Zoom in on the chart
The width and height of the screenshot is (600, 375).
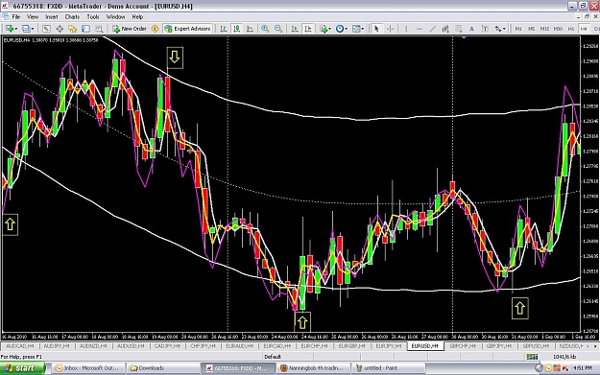(x=265, y=29)
